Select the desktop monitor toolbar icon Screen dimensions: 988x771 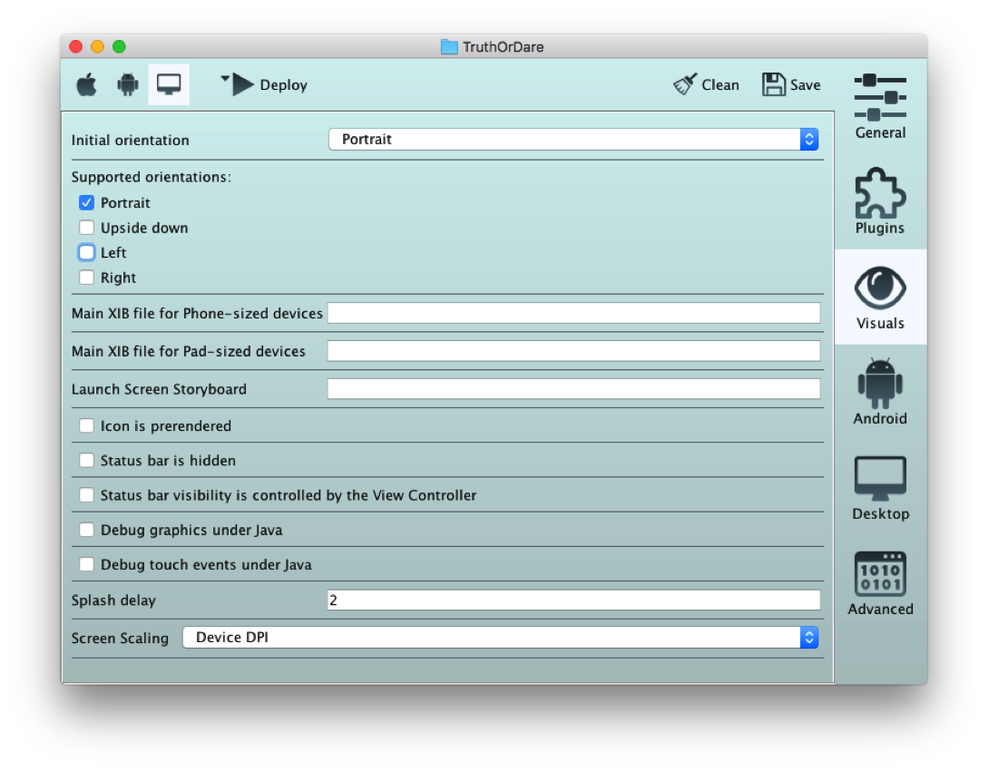(169, 84)
